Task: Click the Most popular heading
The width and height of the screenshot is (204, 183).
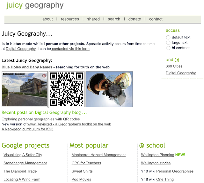Action: click(x=89, y=146)
